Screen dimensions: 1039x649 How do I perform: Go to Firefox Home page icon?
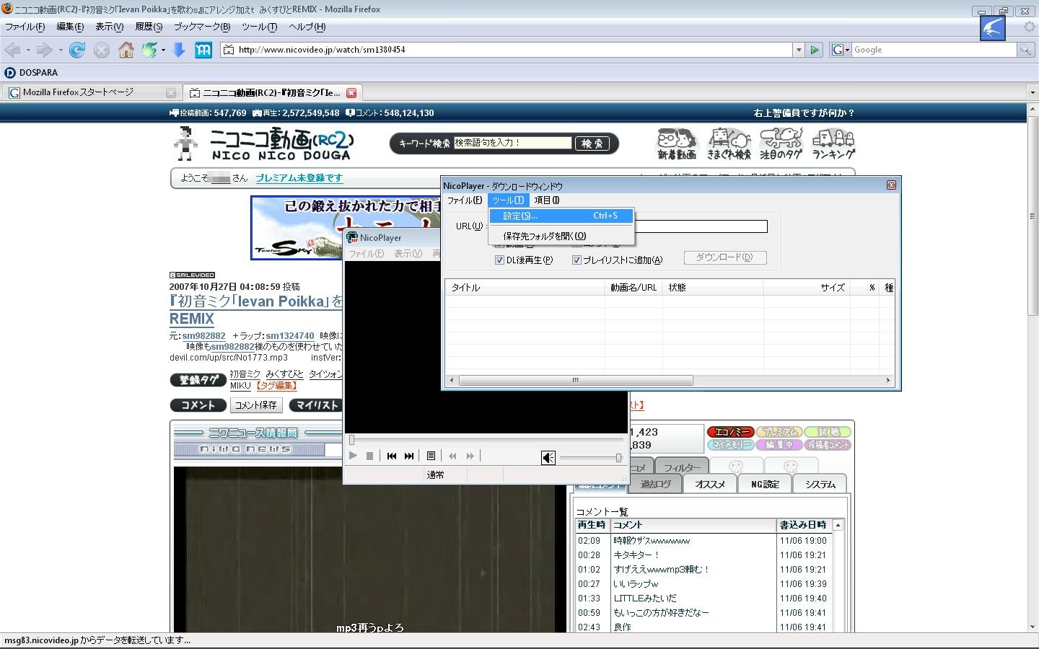(126, 50)
